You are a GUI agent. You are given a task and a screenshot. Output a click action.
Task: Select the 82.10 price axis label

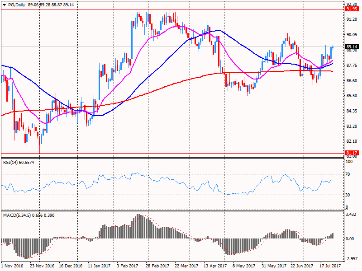(352, 141)
